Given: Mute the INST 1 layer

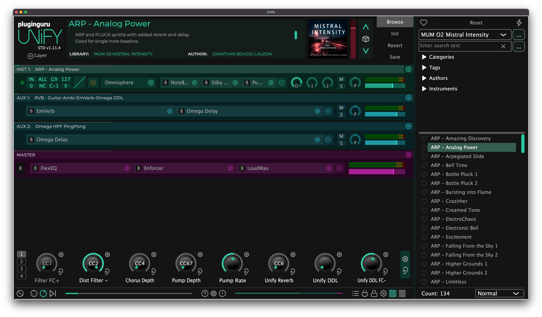Looking at the screenshot, I should tap(341, 79).
